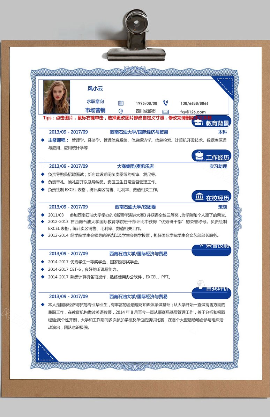Click the location pin icon beside 四川成都市
Screen dimensions: 270x417
(121, 111)
